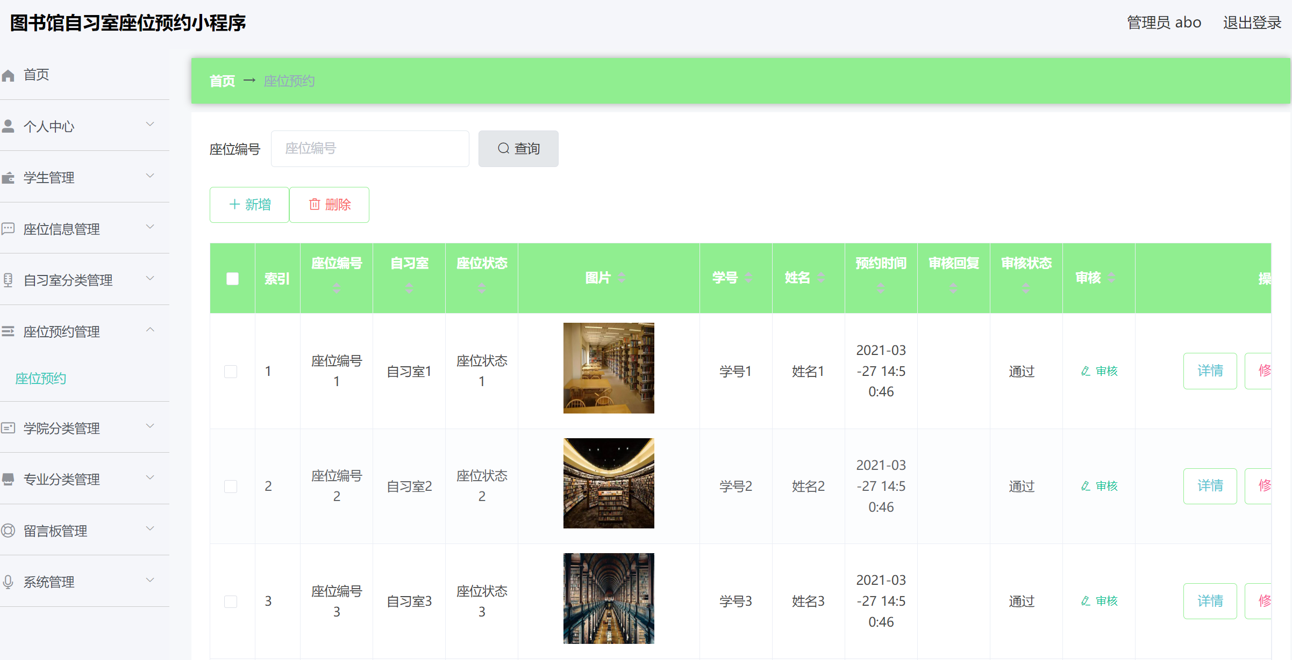Click the 新增 add button
Image resolution: width=1292 pixels, height=660 pixels.
tap(249, 205)
